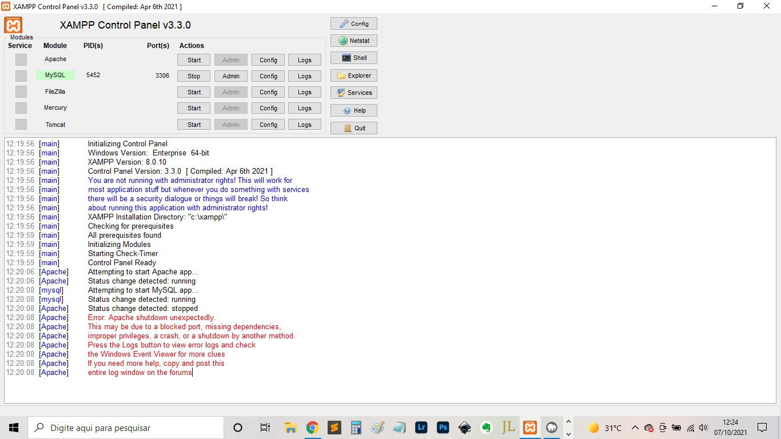This screenshot has height=439, width=781.
Task: Quit the XAMPP control panel
Action: pyautogui.click(x=354, y=128)
